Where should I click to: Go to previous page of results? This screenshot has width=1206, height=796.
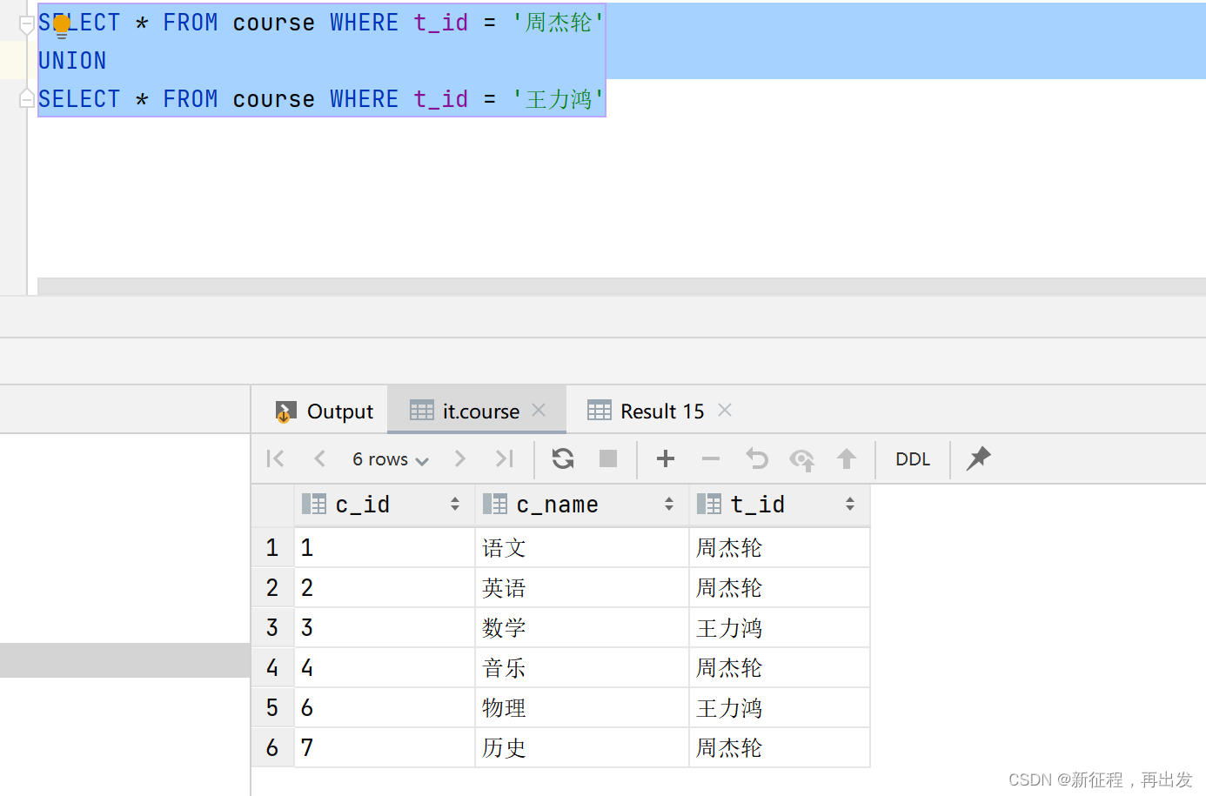click(319, 458)
